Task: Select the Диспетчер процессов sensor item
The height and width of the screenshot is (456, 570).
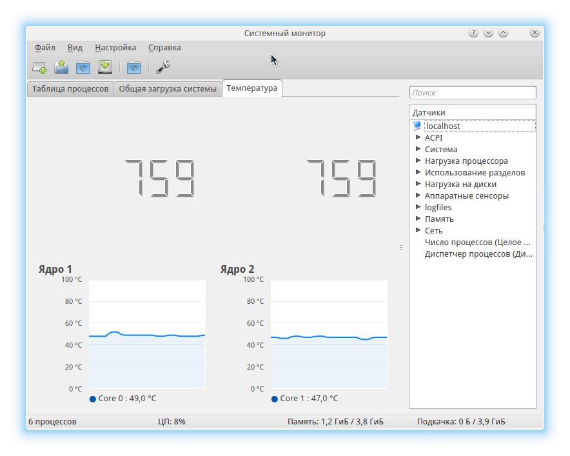Action: [x=478, y=254]
